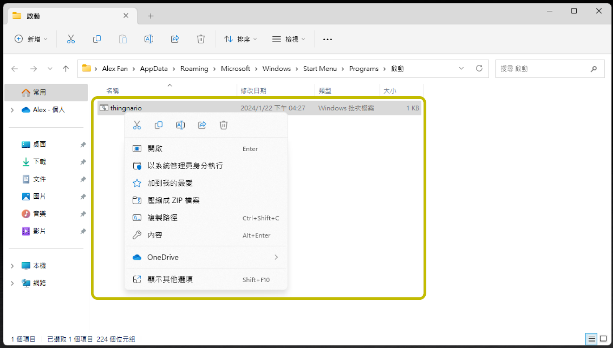This screenshot has height=348, width=613.
Task: Open a new tab with the plus button
Action: pyautogui.click(x=151, y=16)
